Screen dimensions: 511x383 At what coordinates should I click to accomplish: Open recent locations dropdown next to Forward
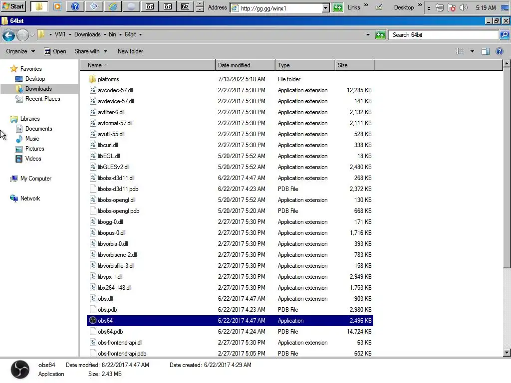pos(32,35)
